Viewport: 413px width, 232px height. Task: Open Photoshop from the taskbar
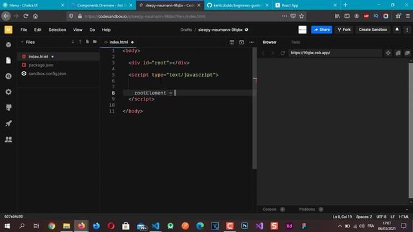pos(245,226)
